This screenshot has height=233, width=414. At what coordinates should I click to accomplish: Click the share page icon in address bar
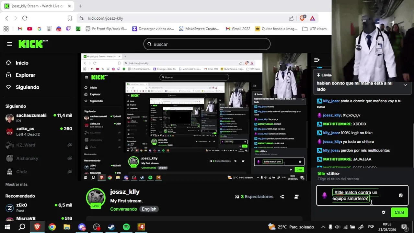(x=291, y=18)
